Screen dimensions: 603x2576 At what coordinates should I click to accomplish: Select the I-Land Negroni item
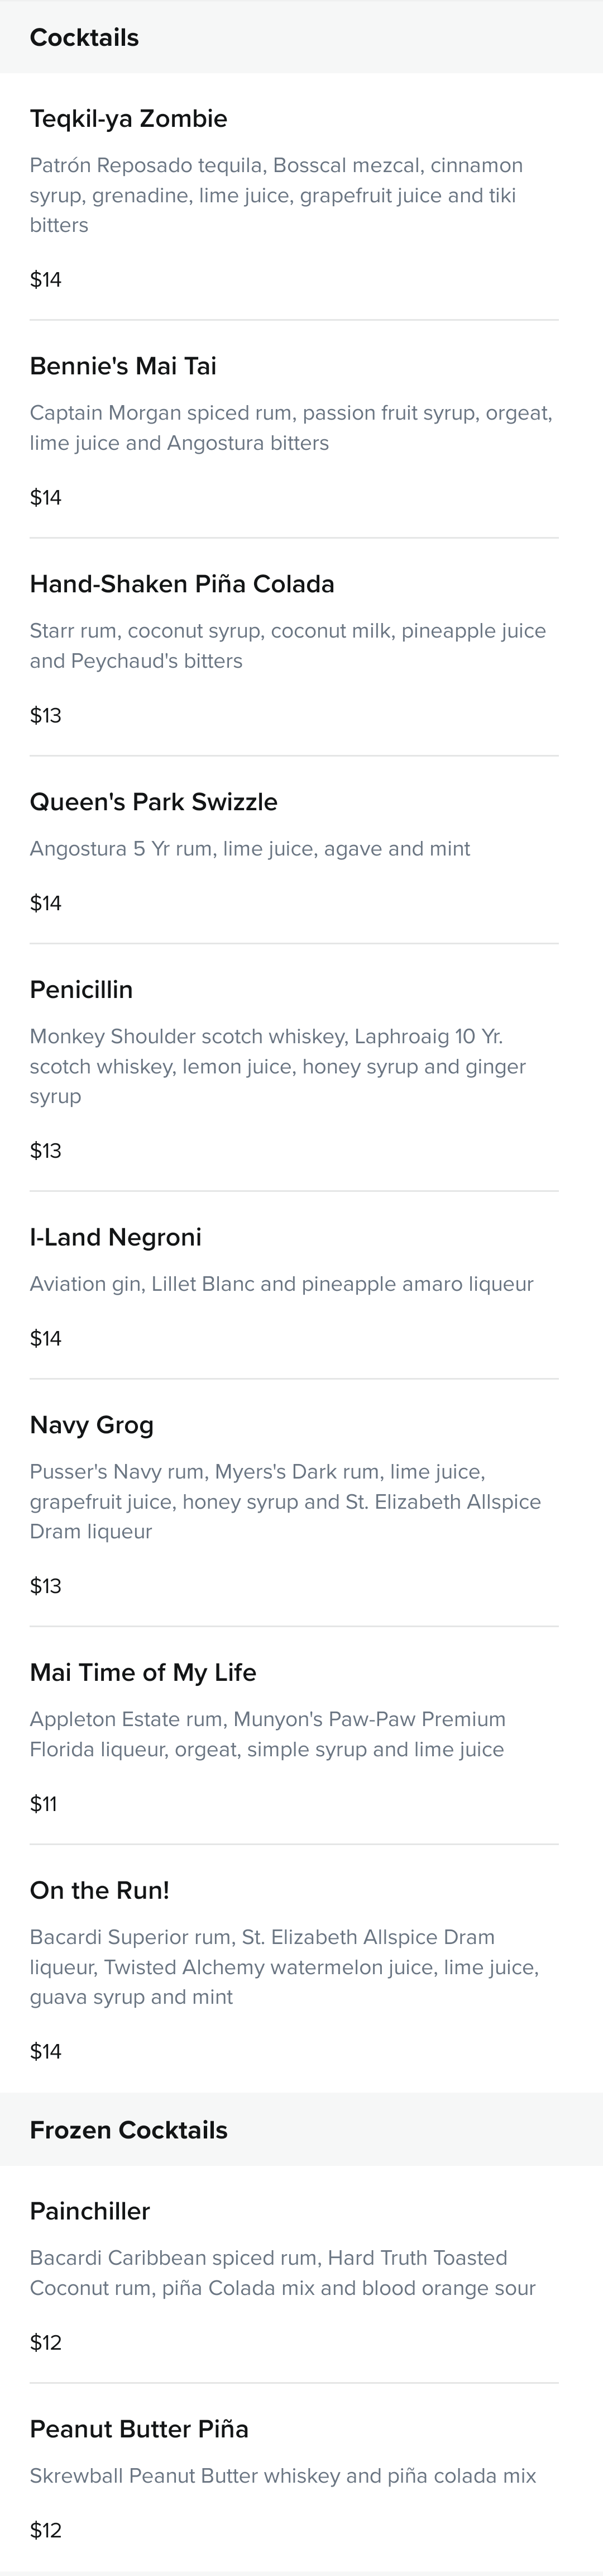(116, 1238)
